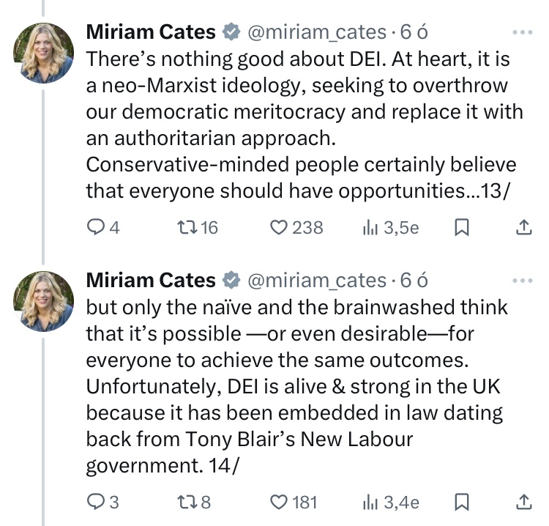549x526 pixels.
Task: Open Miriam Cates avatar on first tweet
Action: [44, 52]
